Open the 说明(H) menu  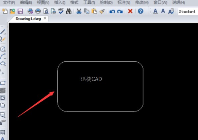click(179, 2)
